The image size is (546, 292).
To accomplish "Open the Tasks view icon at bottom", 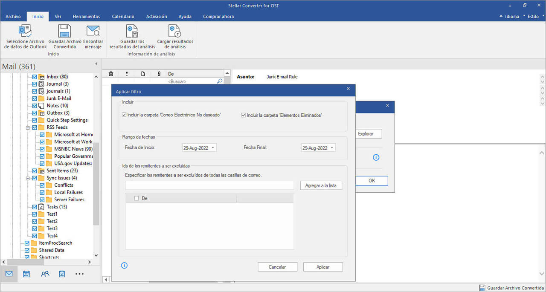I will (x=62, y=274).
